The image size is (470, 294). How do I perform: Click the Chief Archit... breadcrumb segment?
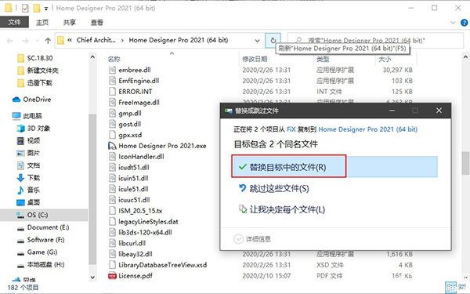tap(96, 40)
